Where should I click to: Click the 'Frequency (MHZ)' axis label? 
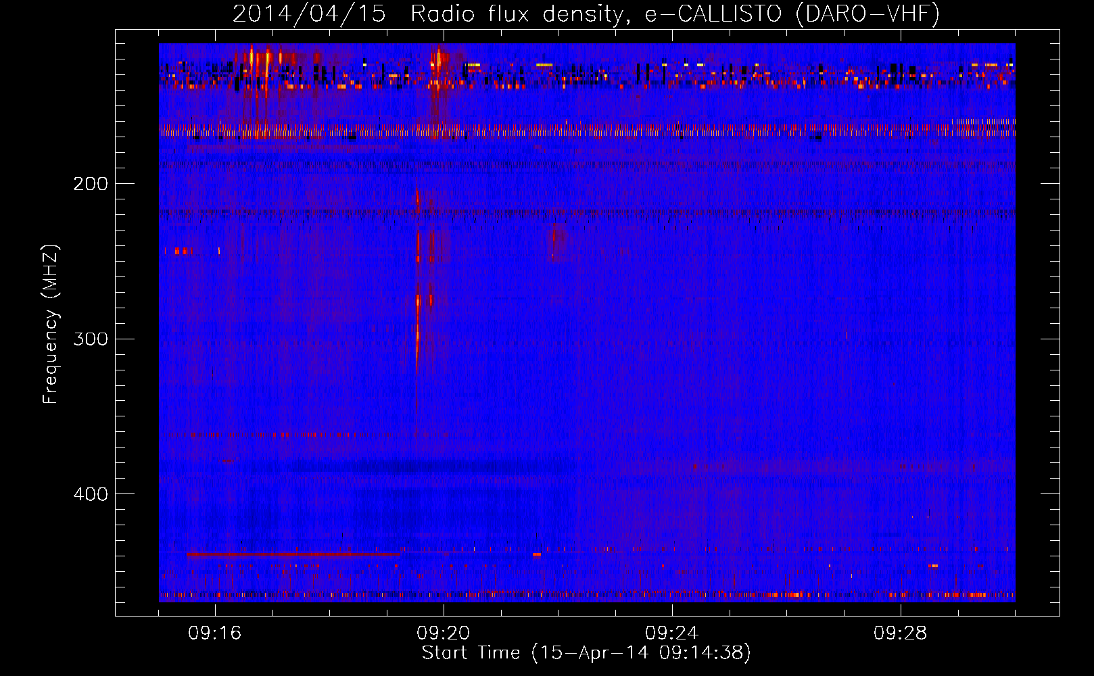tap(51, 324)
